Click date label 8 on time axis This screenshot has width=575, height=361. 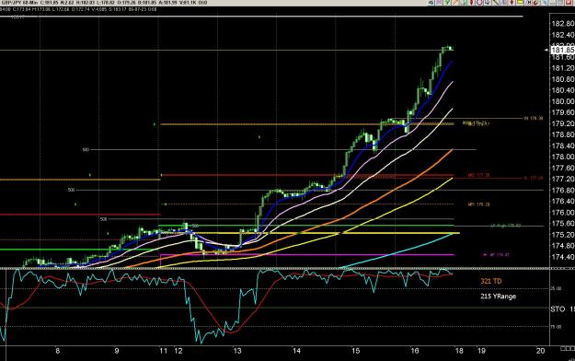pos(58,351)
